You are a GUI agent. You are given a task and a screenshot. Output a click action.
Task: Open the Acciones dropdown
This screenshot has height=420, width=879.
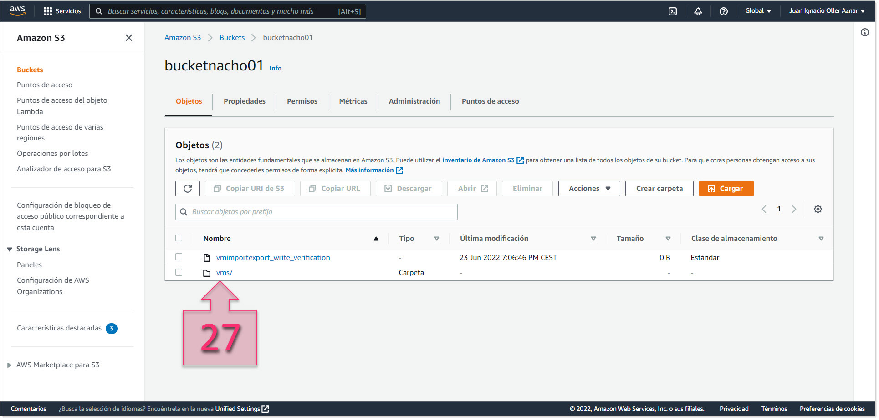click(x=589, y=189)
